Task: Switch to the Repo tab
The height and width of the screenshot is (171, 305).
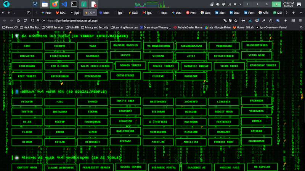Action: [162, 13]
